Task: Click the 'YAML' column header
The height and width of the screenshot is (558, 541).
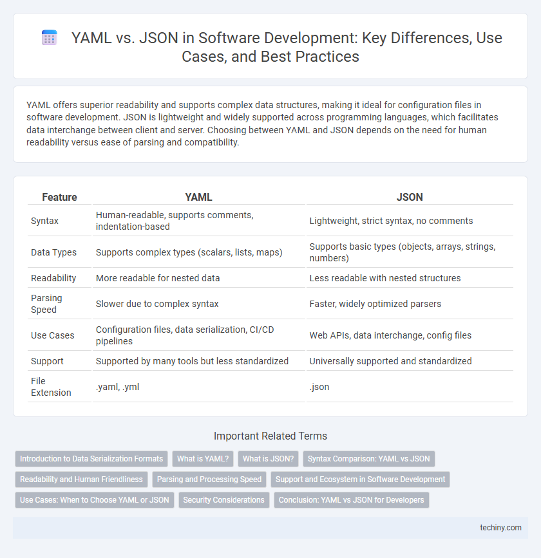Action: tap(198, 197)
